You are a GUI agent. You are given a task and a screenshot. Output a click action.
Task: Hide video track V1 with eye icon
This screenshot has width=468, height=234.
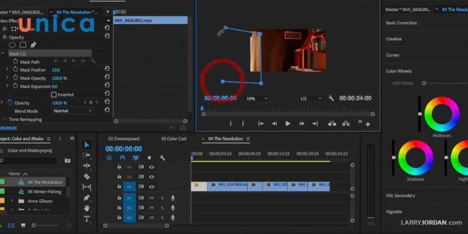(152, 186)
